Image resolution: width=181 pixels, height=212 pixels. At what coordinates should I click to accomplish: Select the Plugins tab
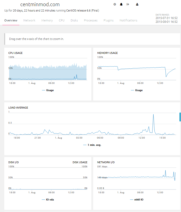pos(108,20)
